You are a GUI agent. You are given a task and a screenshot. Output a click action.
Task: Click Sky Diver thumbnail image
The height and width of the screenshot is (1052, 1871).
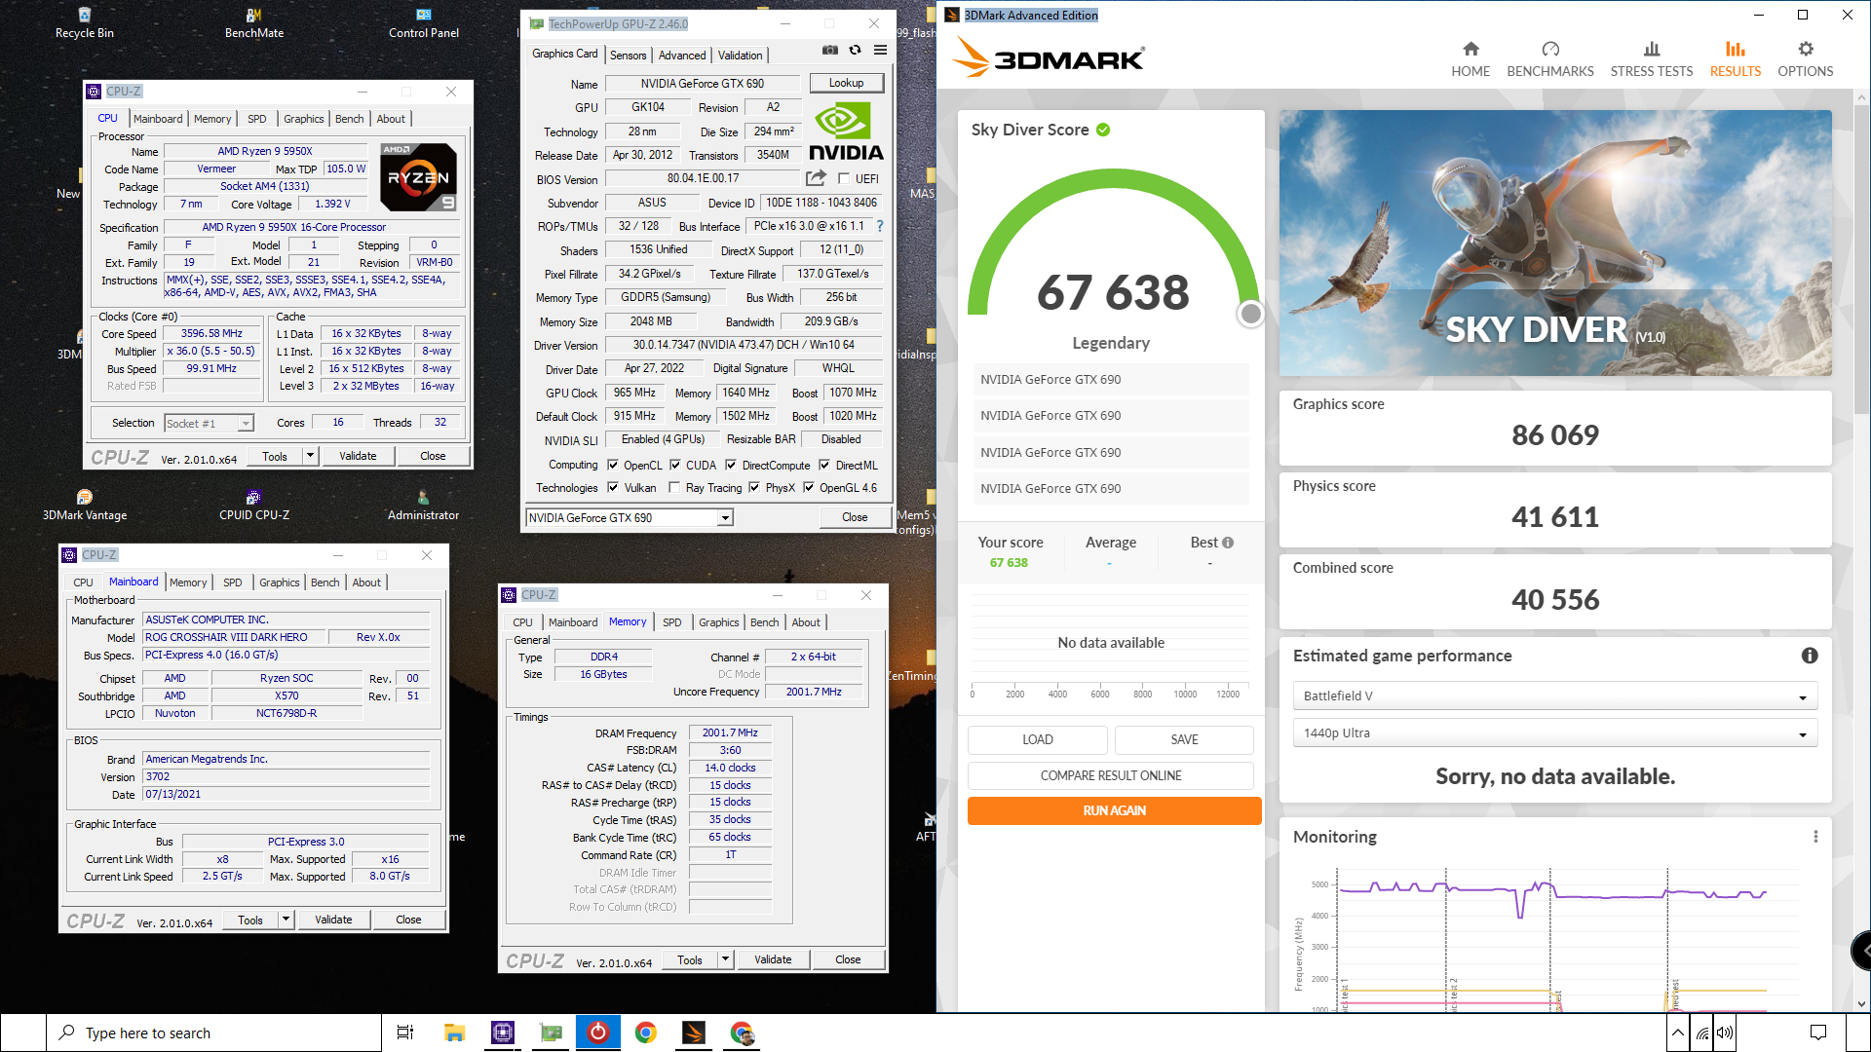pyautogui.click(x=1555, y=243)
